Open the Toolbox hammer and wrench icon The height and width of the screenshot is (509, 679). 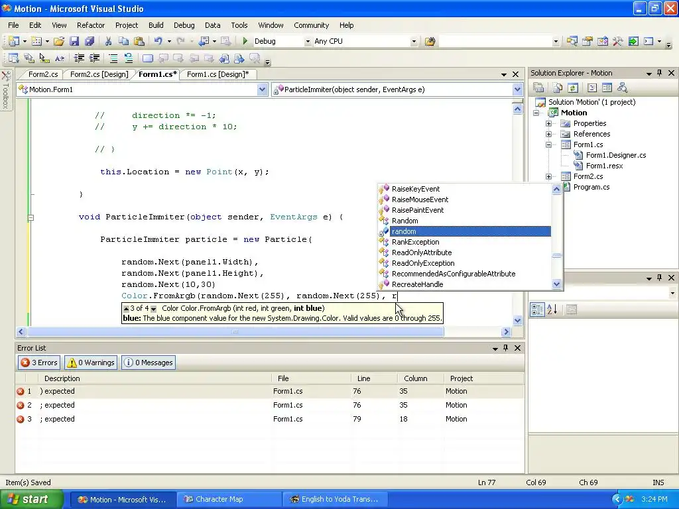tap(617, 41)
